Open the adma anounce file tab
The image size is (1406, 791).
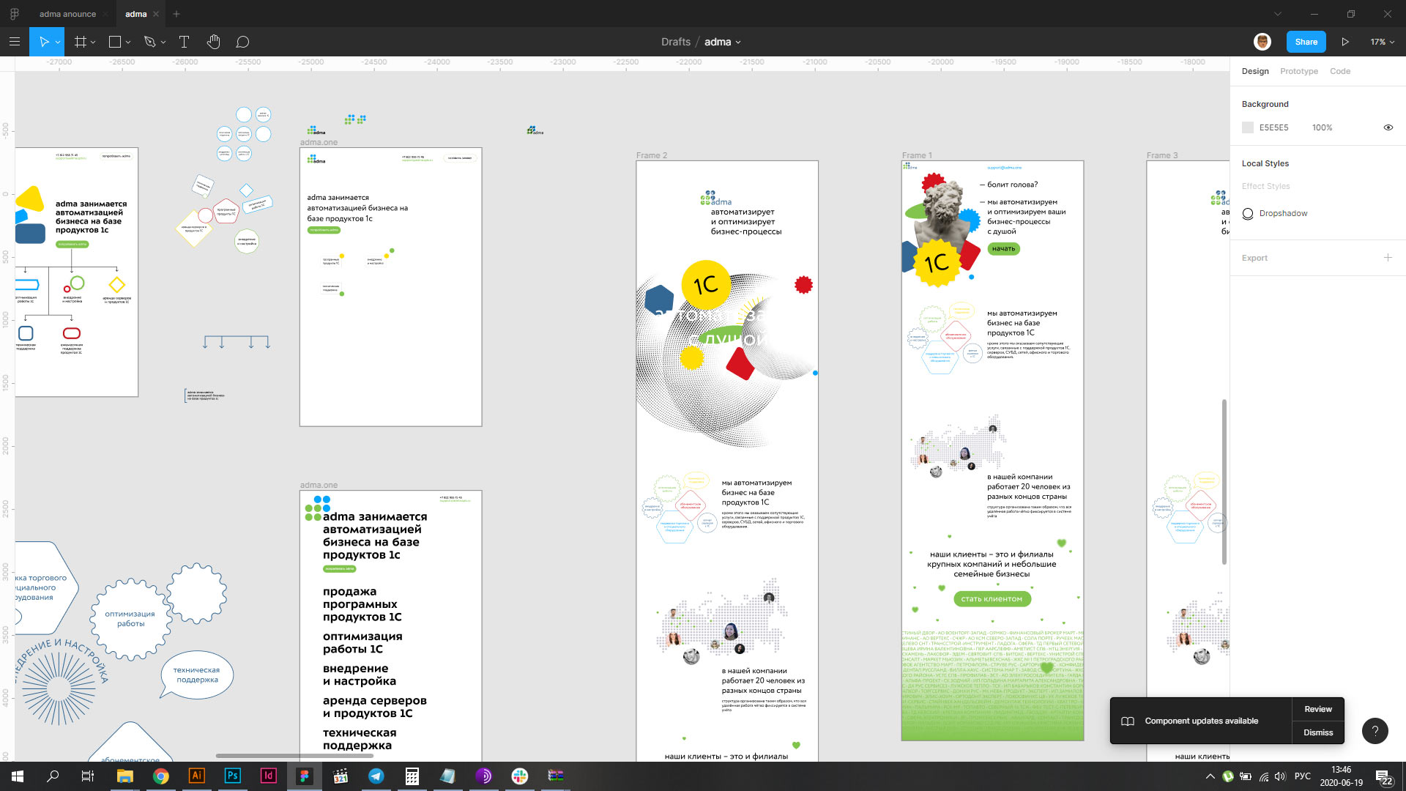pyautogui.click(x=67, y=14)
